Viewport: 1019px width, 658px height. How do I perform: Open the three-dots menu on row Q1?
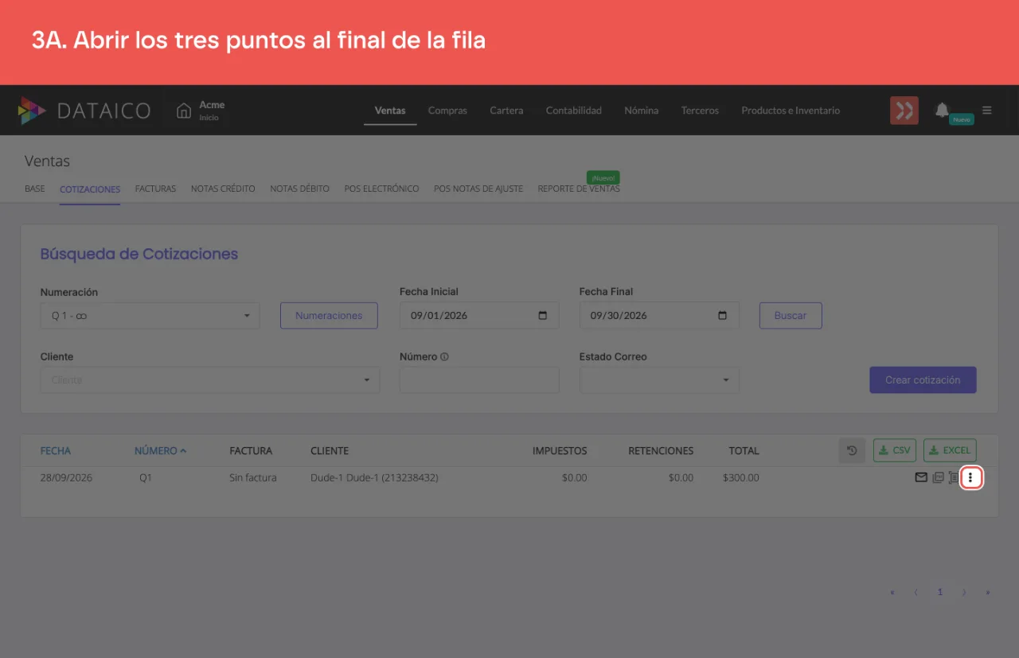coord(970,478)
